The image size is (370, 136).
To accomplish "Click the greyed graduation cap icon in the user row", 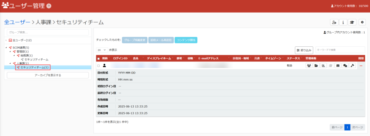I will point(331,66).
